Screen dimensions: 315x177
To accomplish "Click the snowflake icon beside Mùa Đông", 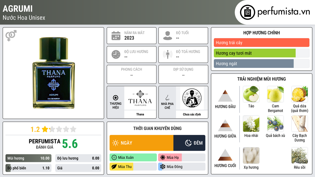I will click(x=163, y=167).
